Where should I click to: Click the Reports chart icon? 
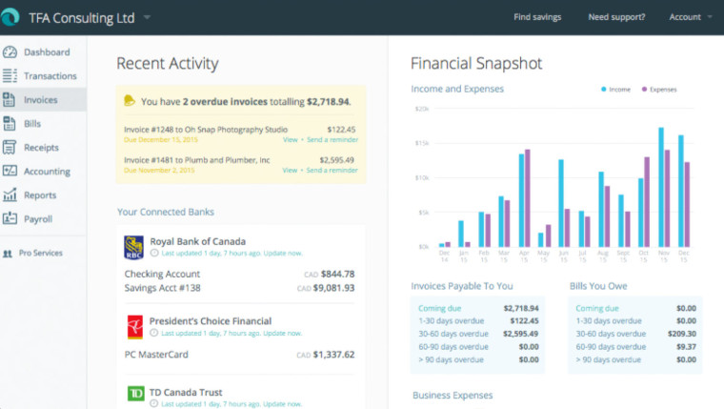click(10, 195)
